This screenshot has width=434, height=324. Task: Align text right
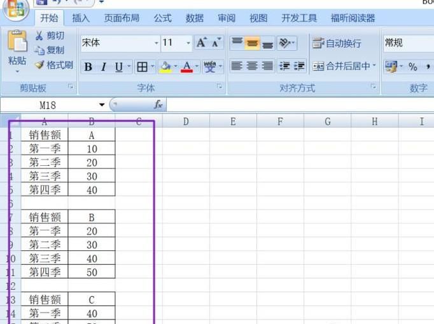(x=267, y=66)
